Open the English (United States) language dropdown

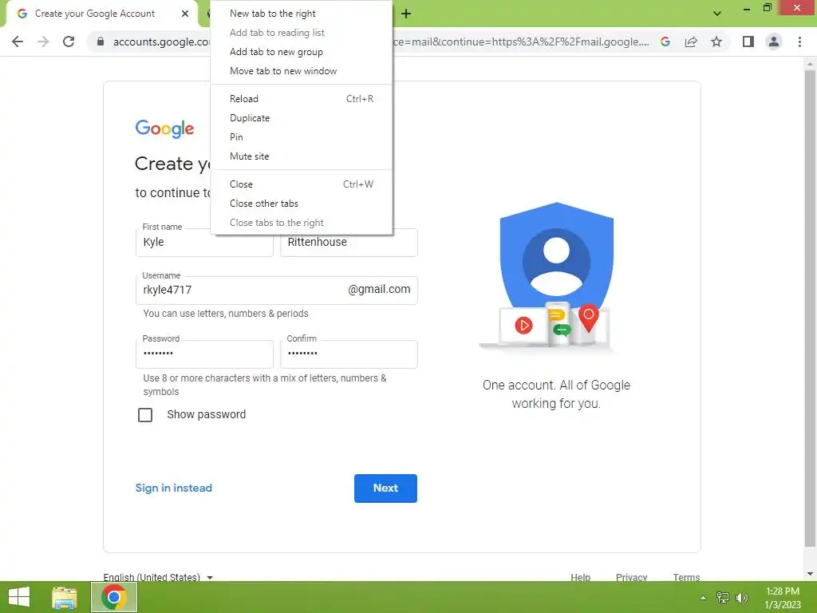[159, 576]
